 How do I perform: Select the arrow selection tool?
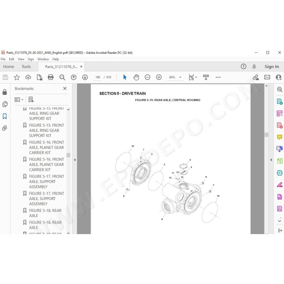tap(125, 77)
